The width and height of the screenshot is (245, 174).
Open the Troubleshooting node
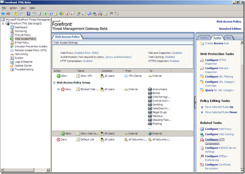pyautogui.click(x=24, y=69)
